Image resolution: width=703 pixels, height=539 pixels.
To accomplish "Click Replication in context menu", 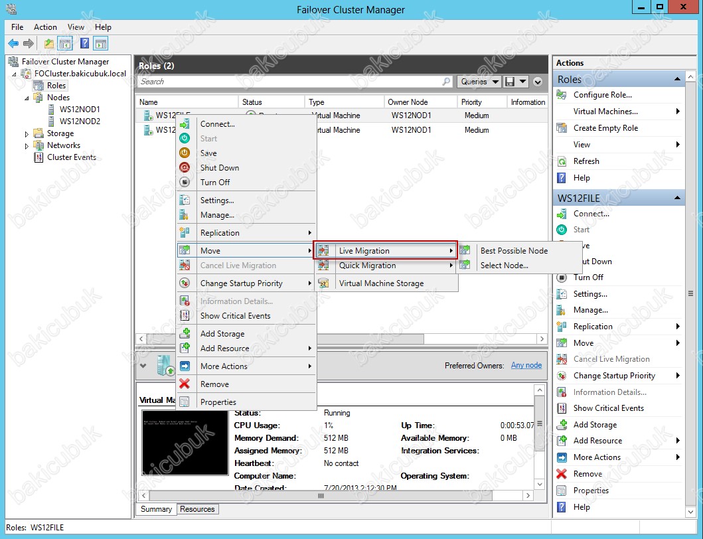I will (246, 233).
